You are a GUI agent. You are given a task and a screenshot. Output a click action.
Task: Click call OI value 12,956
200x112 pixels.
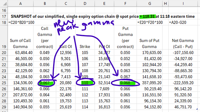pos(66,53)
